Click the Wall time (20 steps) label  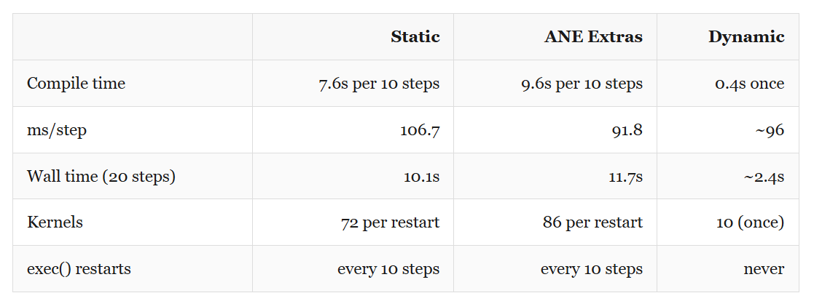point(101,176)
